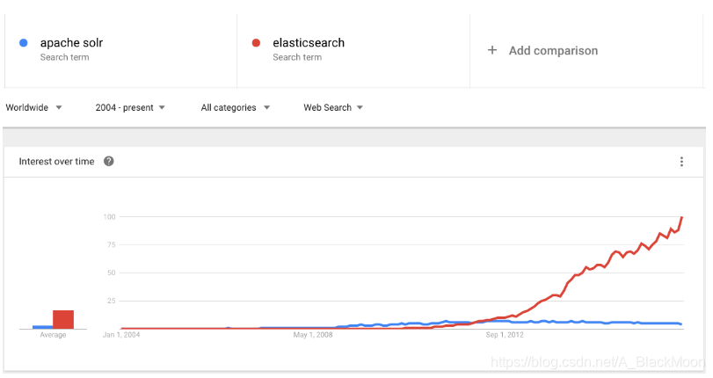
Task: Click the red dot for elasticsearch
Action: (256, 43)
